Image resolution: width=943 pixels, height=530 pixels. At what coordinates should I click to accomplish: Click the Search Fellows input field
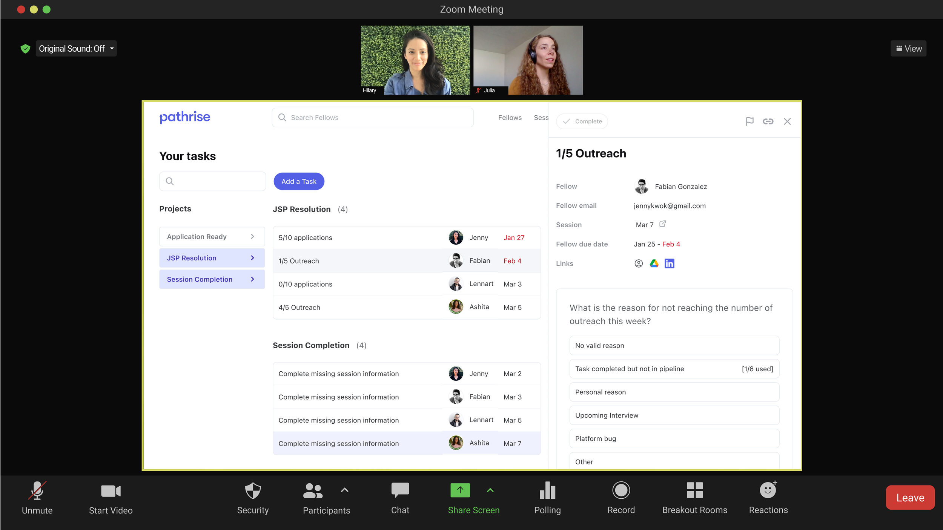tap(372, 118)
